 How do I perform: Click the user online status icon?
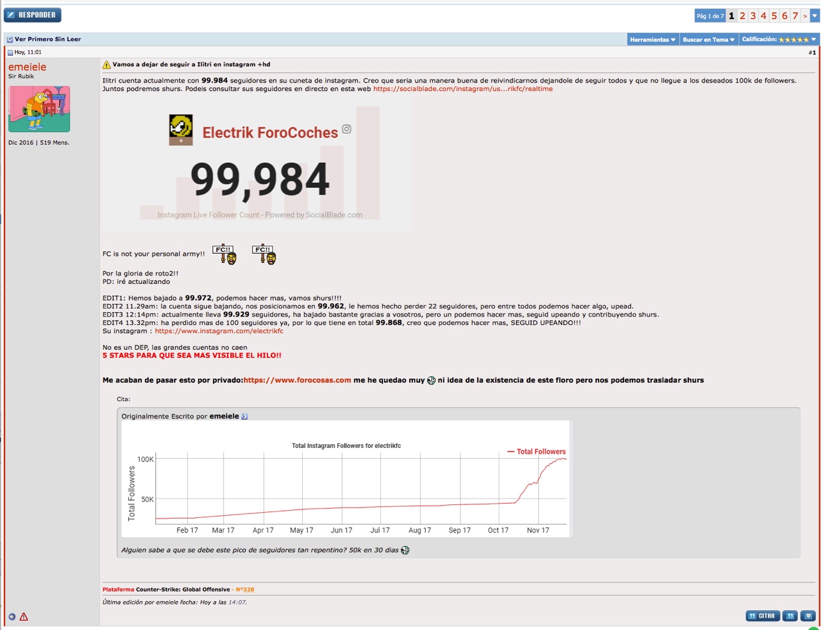pyautogui.click(x=12, y=617)
